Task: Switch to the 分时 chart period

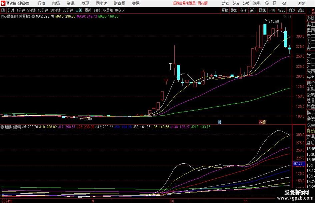Action: pyautogui.click(x=11, y=10)
